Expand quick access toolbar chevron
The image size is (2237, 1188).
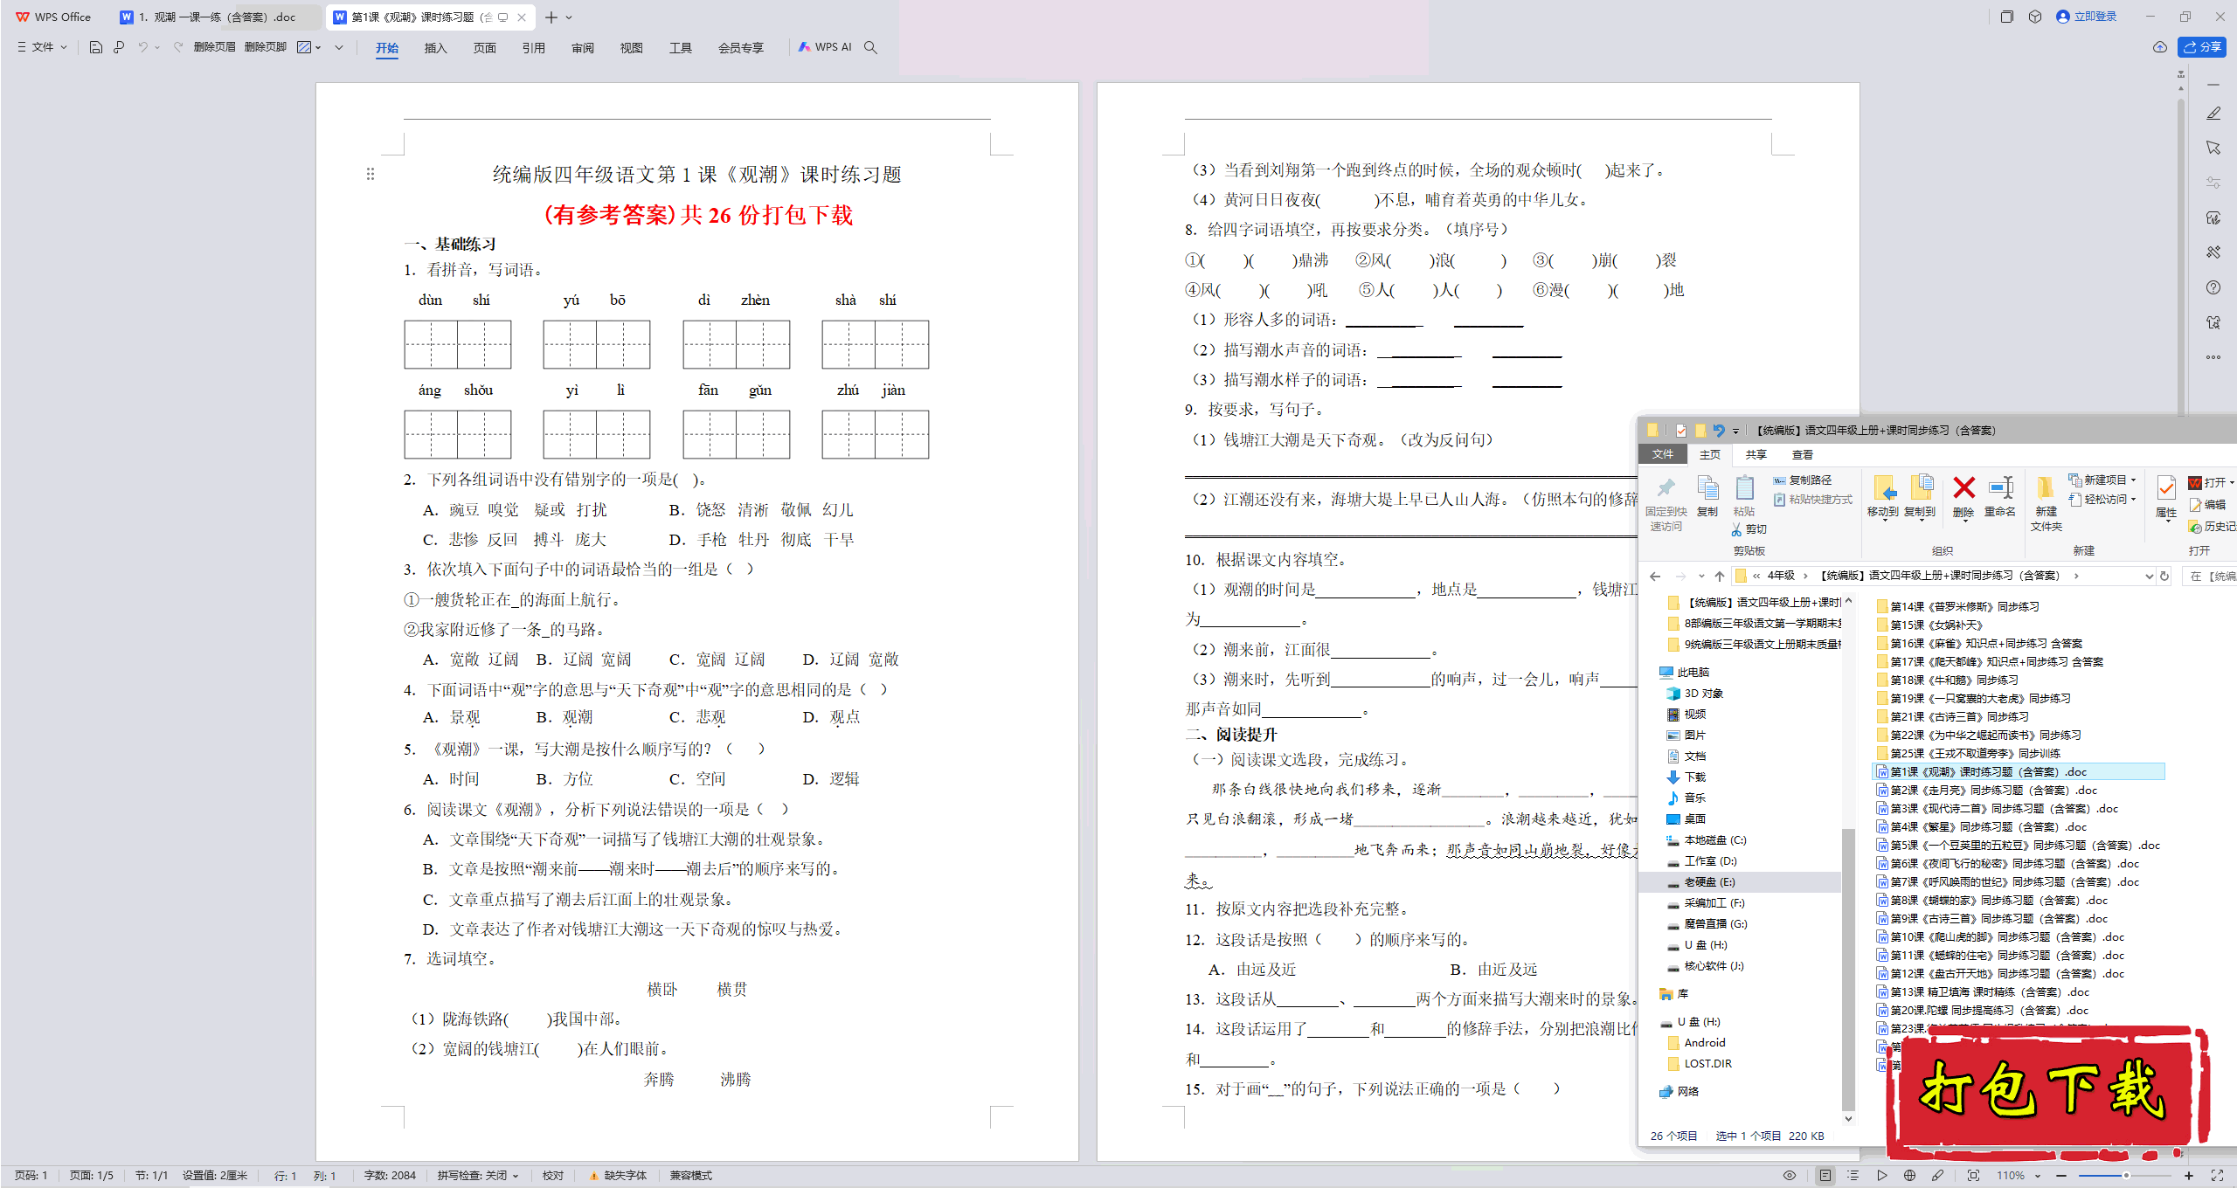pos(339,47)
